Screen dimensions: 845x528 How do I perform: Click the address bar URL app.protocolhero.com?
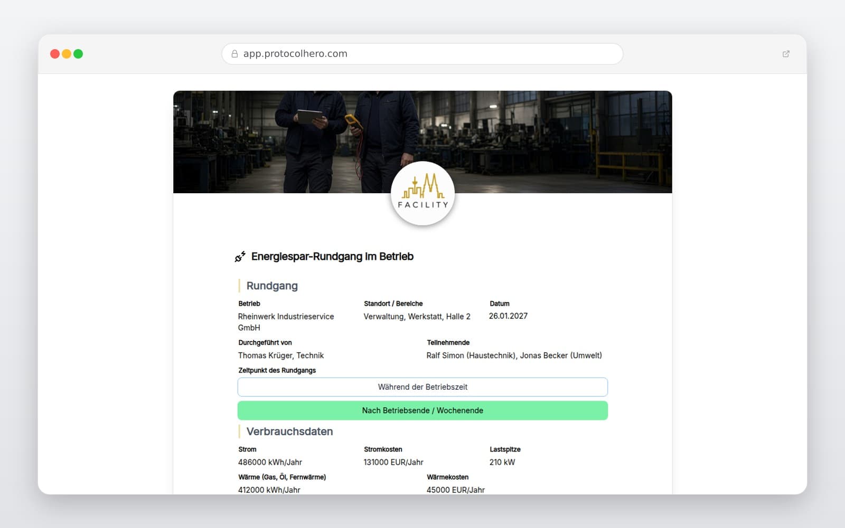pos(295,54)
